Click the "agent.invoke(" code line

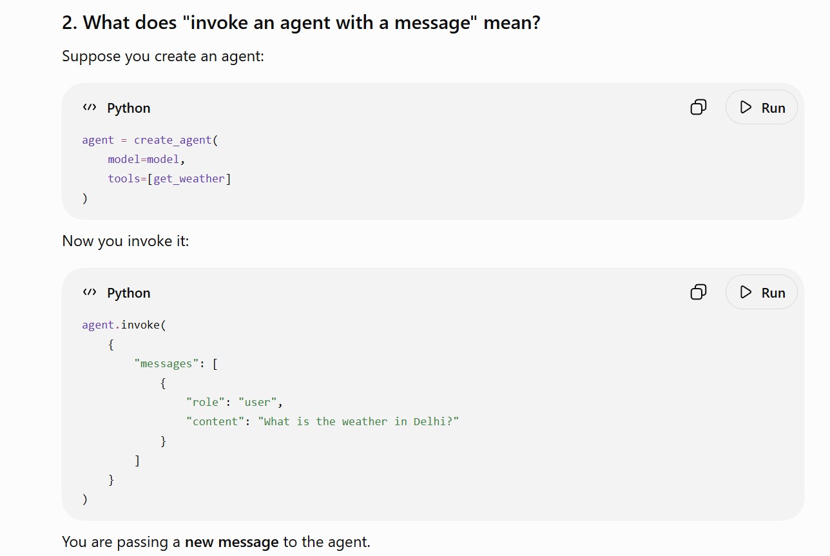[124, 325]
